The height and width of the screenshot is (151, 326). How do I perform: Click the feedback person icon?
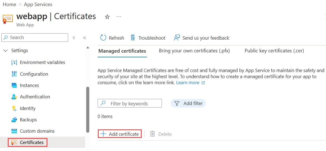coord(177,38)
